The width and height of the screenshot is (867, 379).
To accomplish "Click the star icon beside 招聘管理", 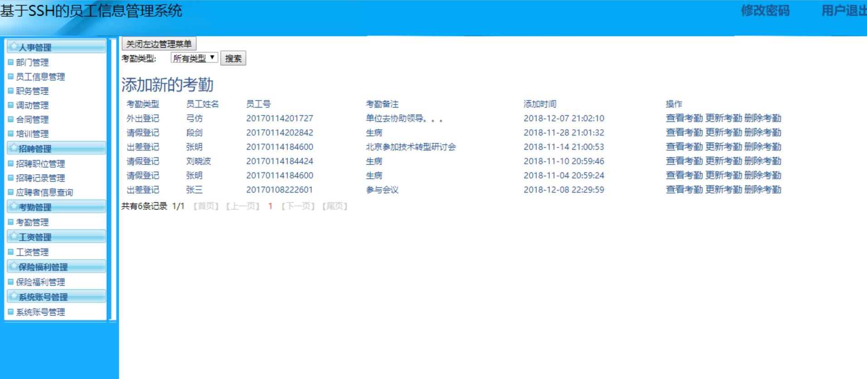I will point(14,148).
